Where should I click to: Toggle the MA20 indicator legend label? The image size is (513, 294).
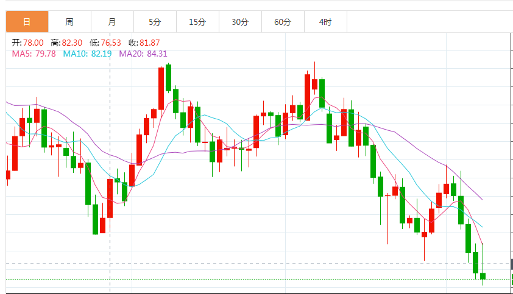pos(143,54)
